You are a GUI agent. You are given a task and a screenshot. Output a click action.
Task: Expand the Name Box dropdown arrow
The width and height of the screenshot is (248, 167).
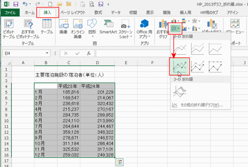(48, 53)
